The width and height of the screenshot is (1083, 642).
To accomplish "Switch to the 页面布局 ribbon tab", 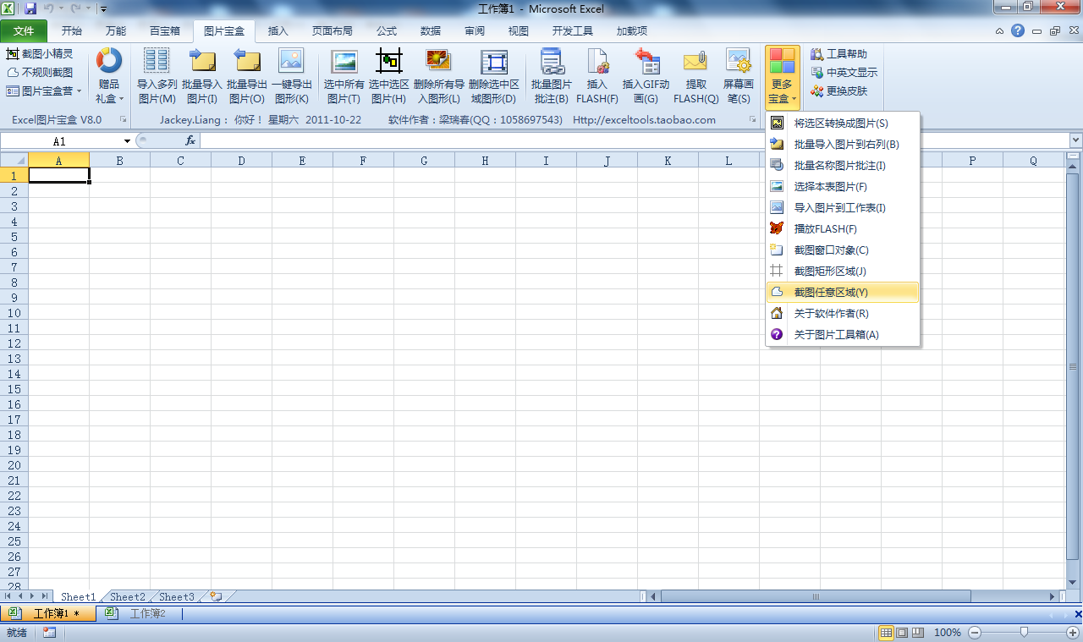I will point(333,31).
